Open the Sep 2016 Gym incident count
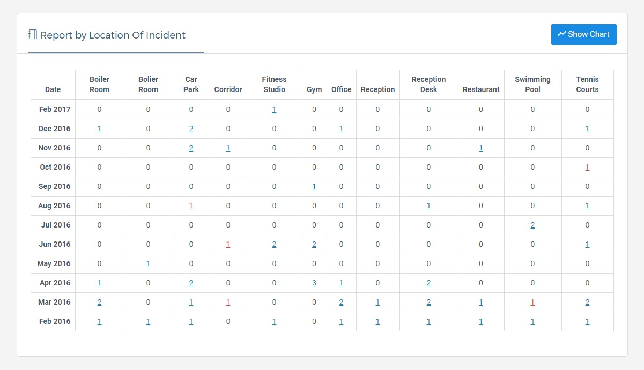The image size is (644, 370). [x=314, y=187]
